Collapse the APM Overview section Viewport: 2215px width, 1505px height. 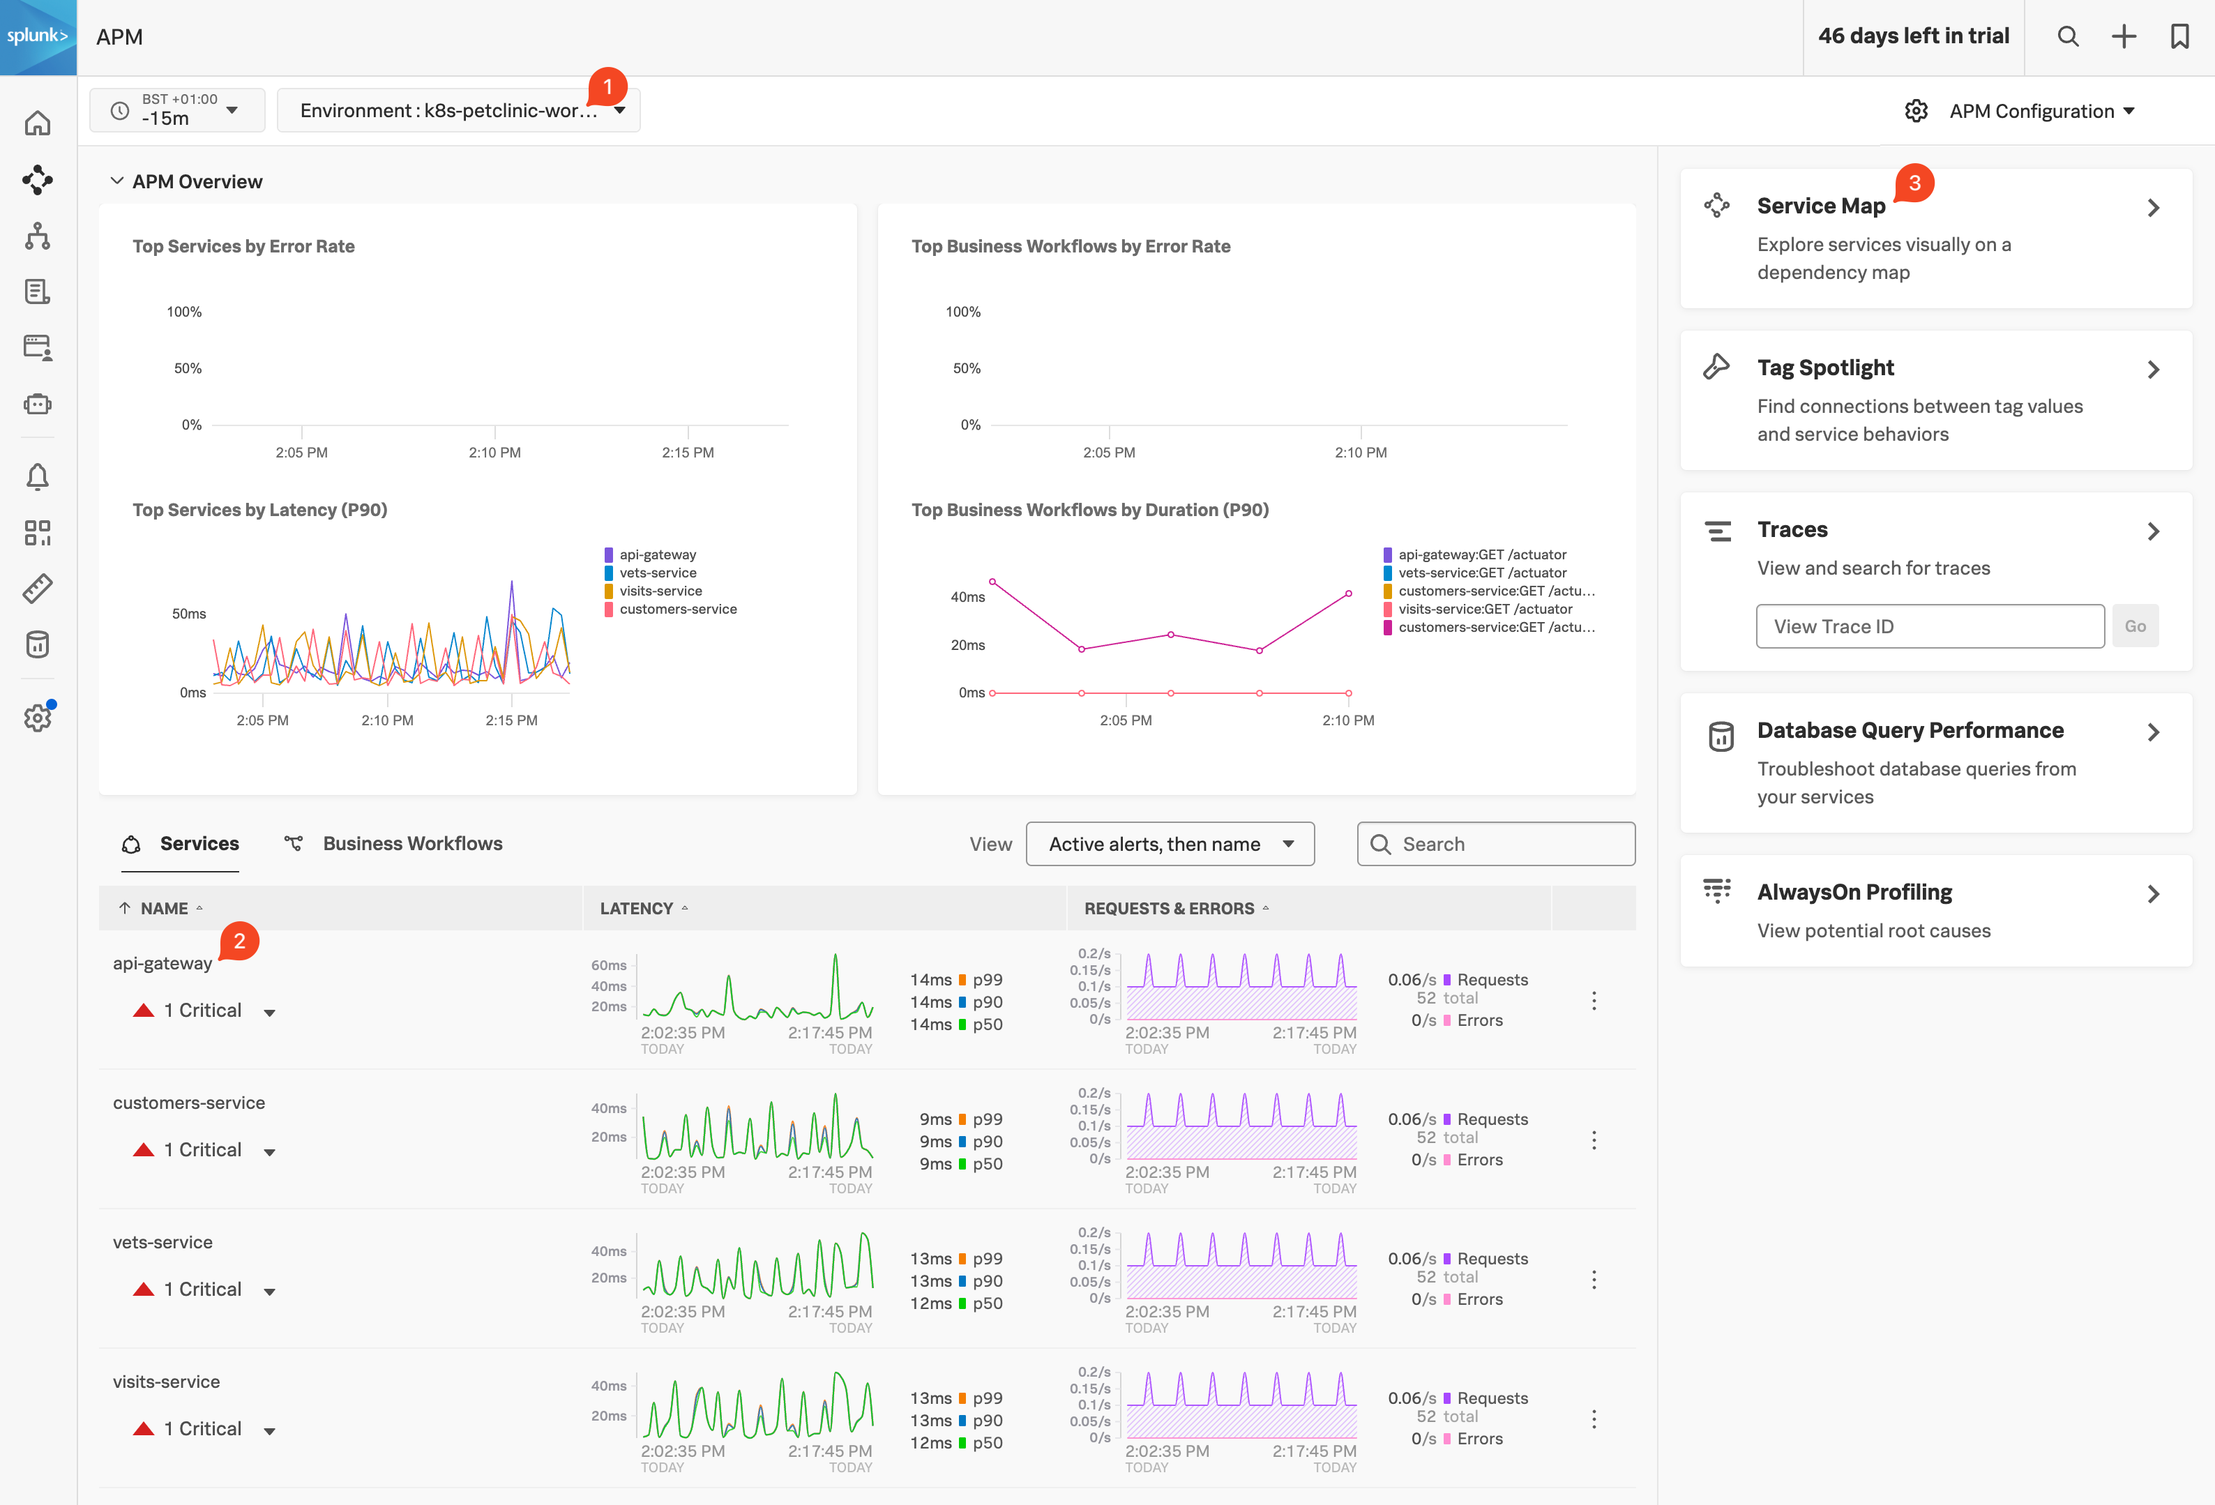tap(116, 181)
